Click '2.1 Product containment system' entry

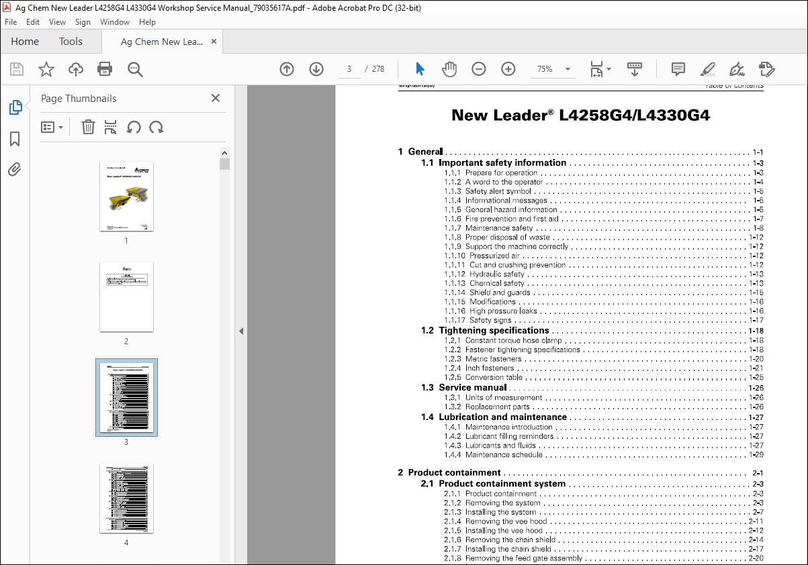click(493, 483)
